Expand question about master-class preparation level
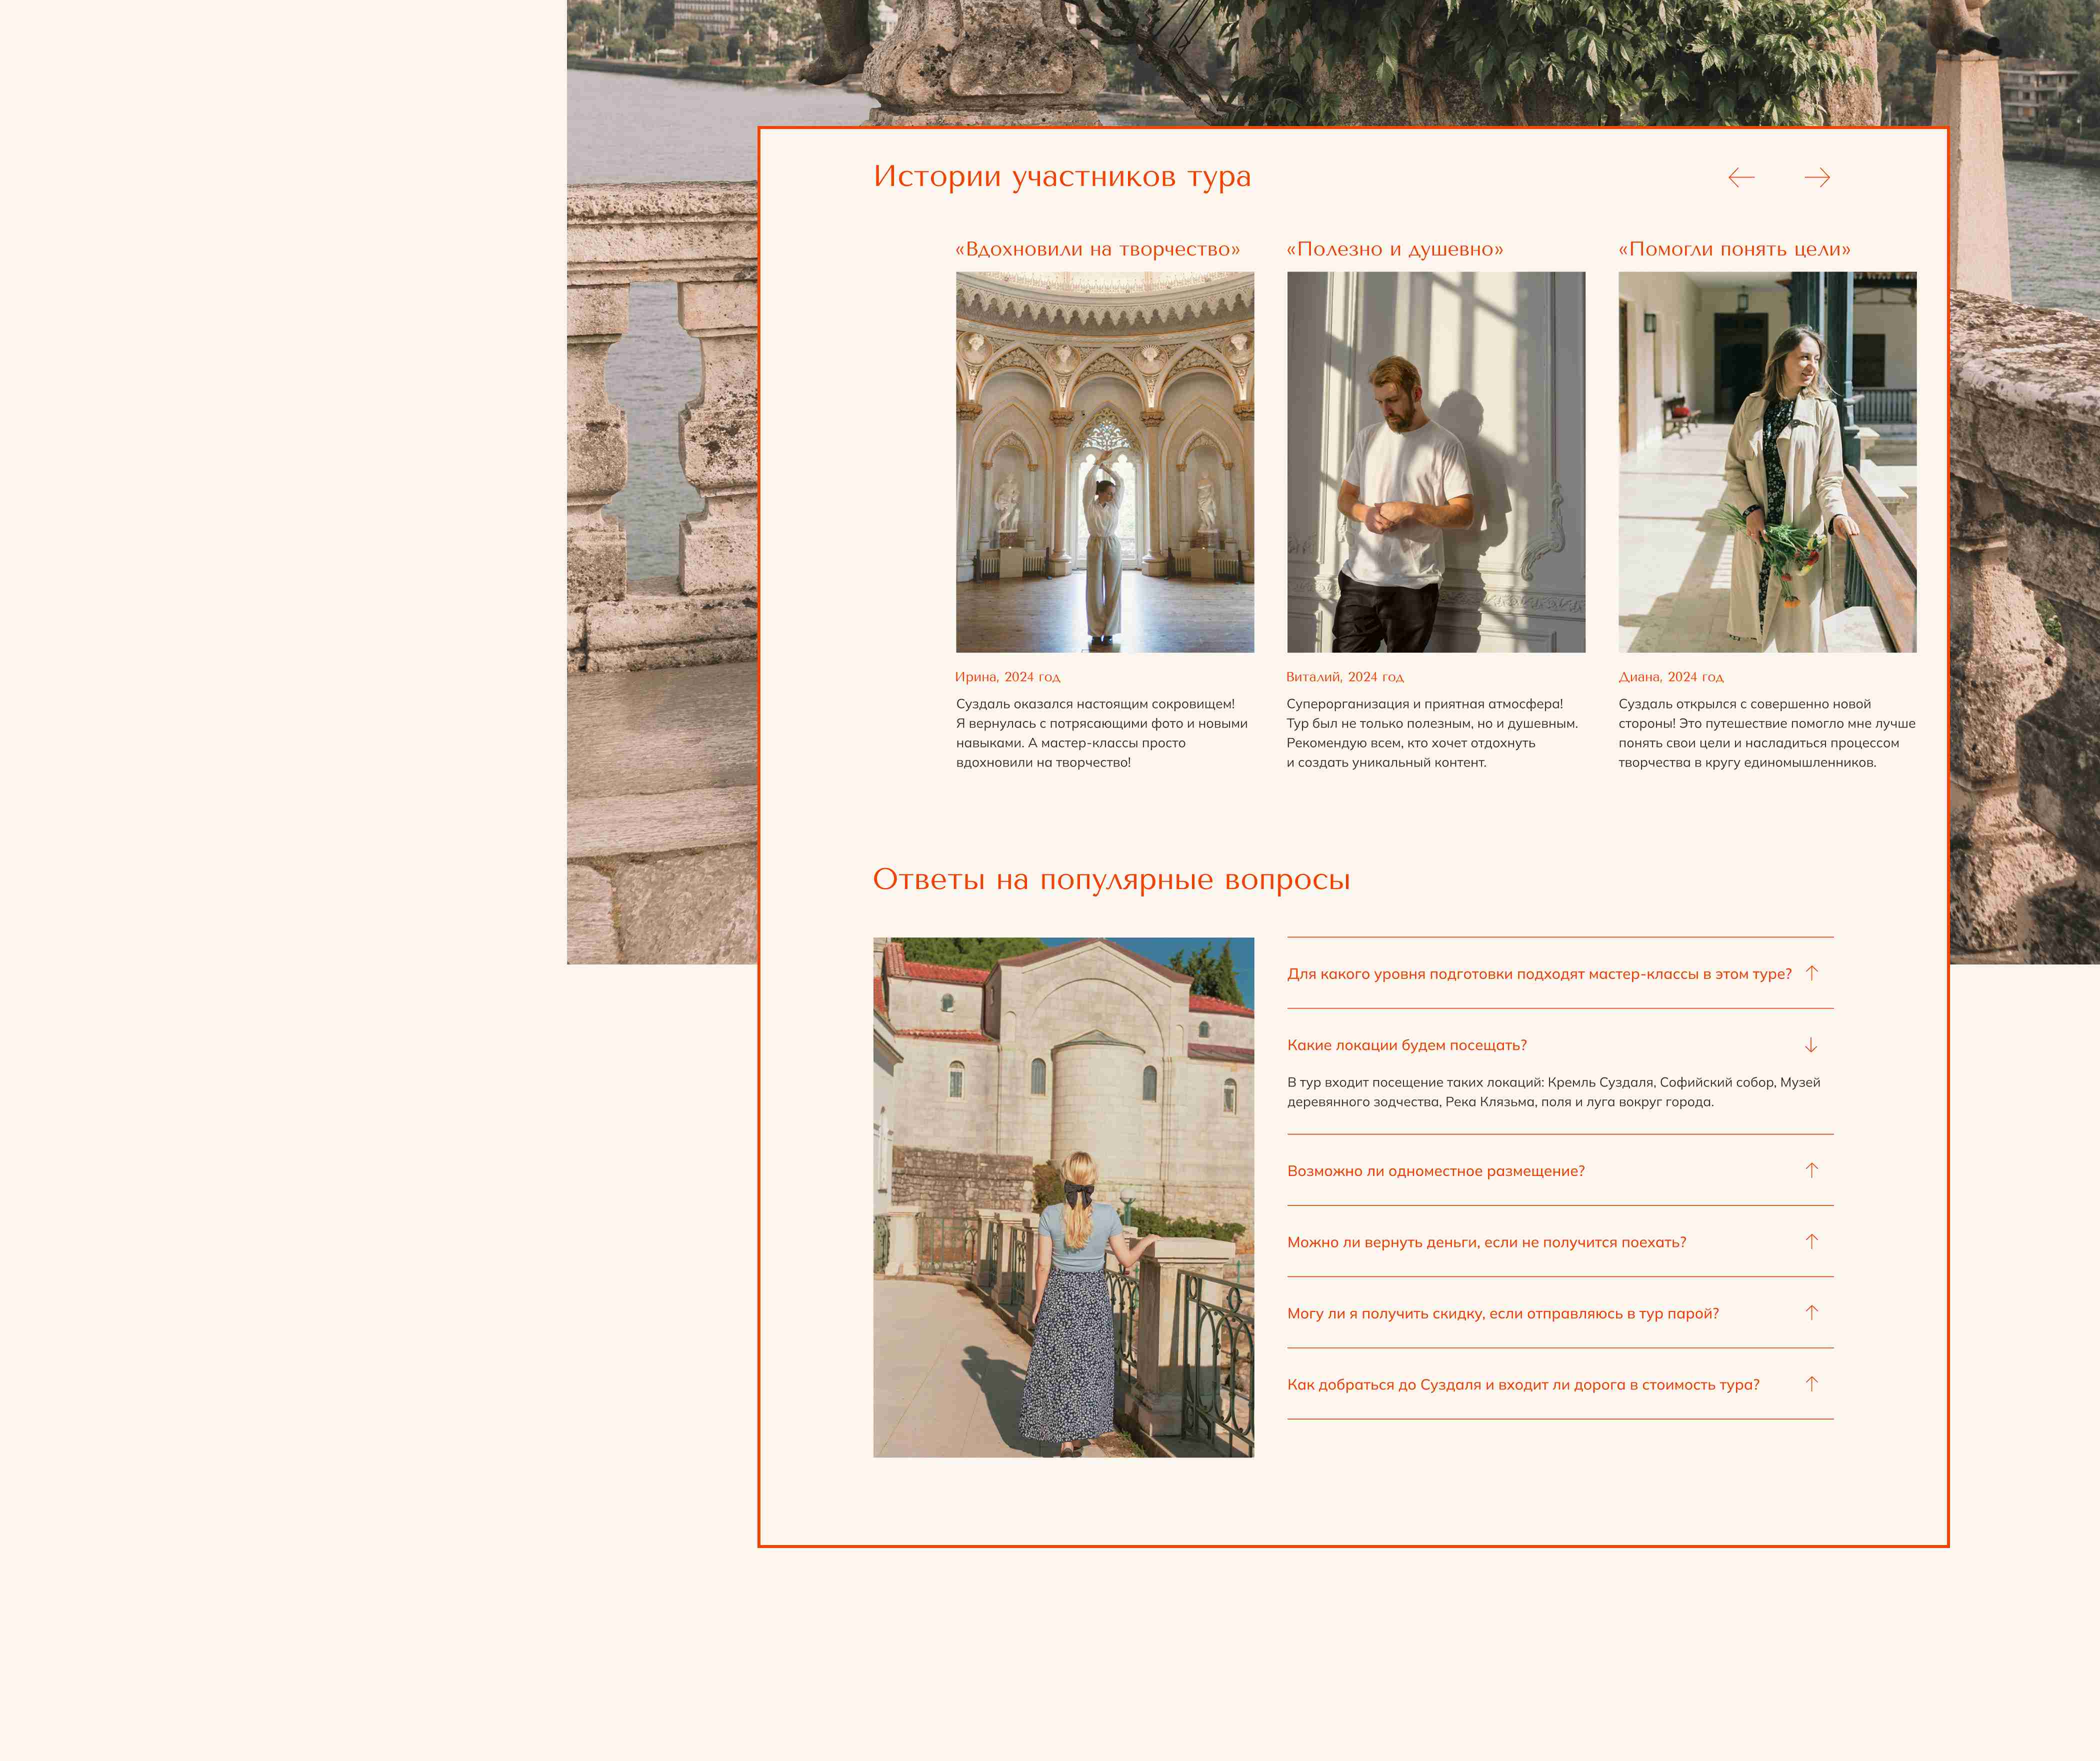Viewport: 2100px width, 1761px height. 1811,973
